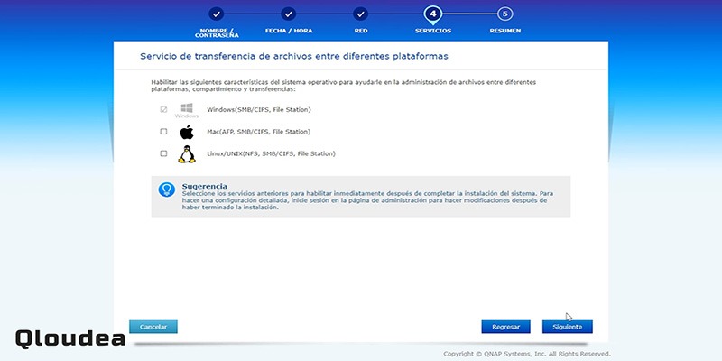Viewport: 722px width, 361px height.
Task: Go to Nombre / Contraseña step label
Action: (217, 33)
